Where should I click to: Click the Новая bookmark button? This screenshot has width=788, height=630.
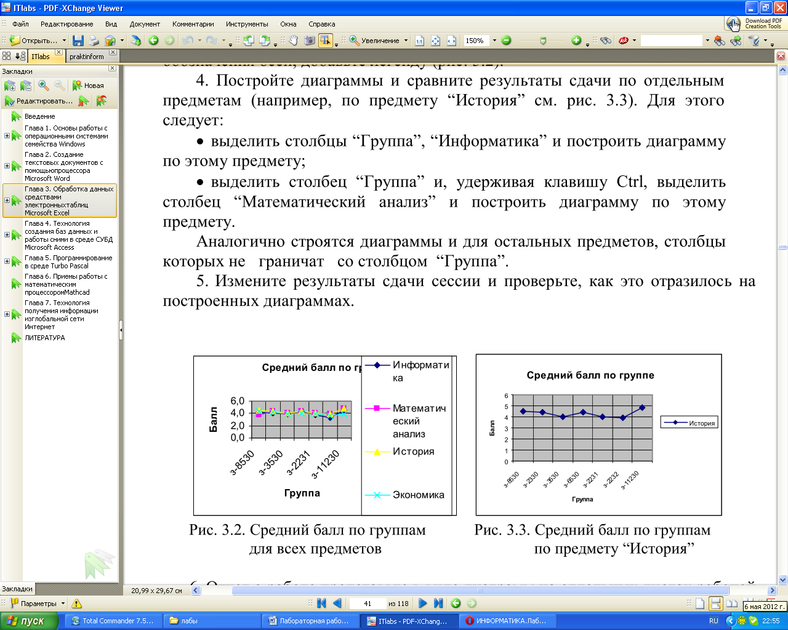[x=88, y=86]
